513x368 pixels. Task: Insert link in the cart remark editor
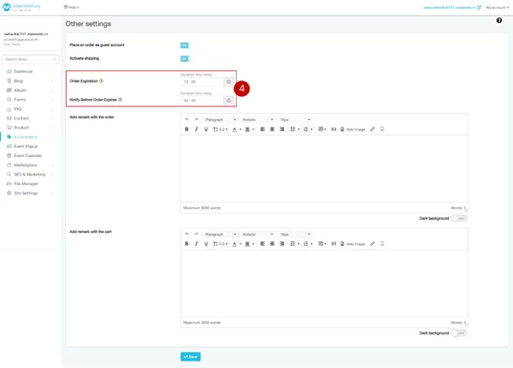[x=372, y=243]
